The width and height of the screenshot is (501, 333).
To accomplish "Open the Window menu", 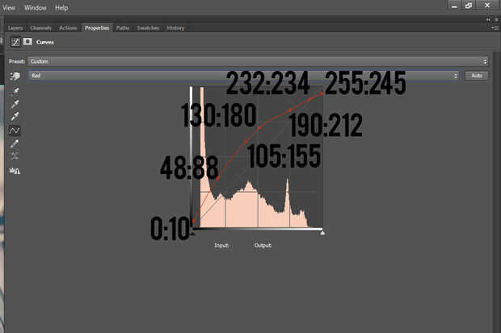I will (x=35, y=7).
